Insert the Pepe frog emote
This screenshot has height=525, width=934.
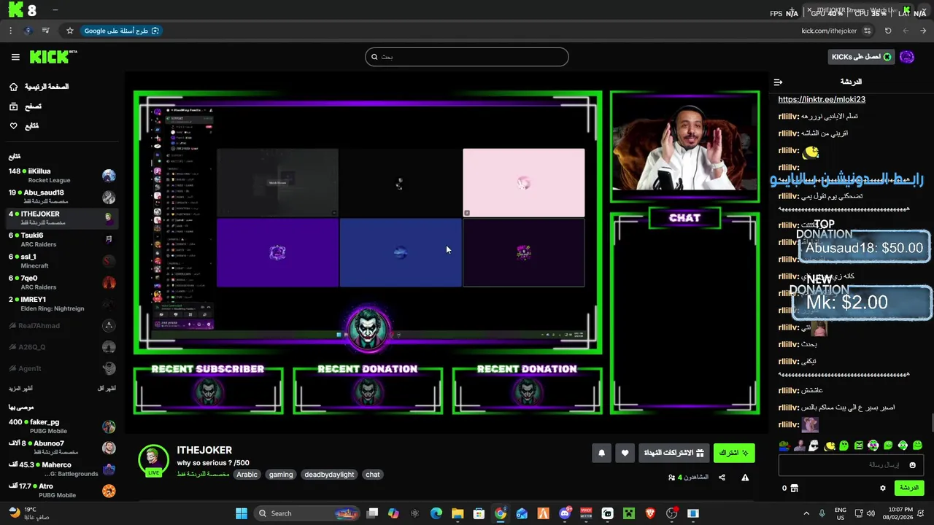tap(784, 446)
